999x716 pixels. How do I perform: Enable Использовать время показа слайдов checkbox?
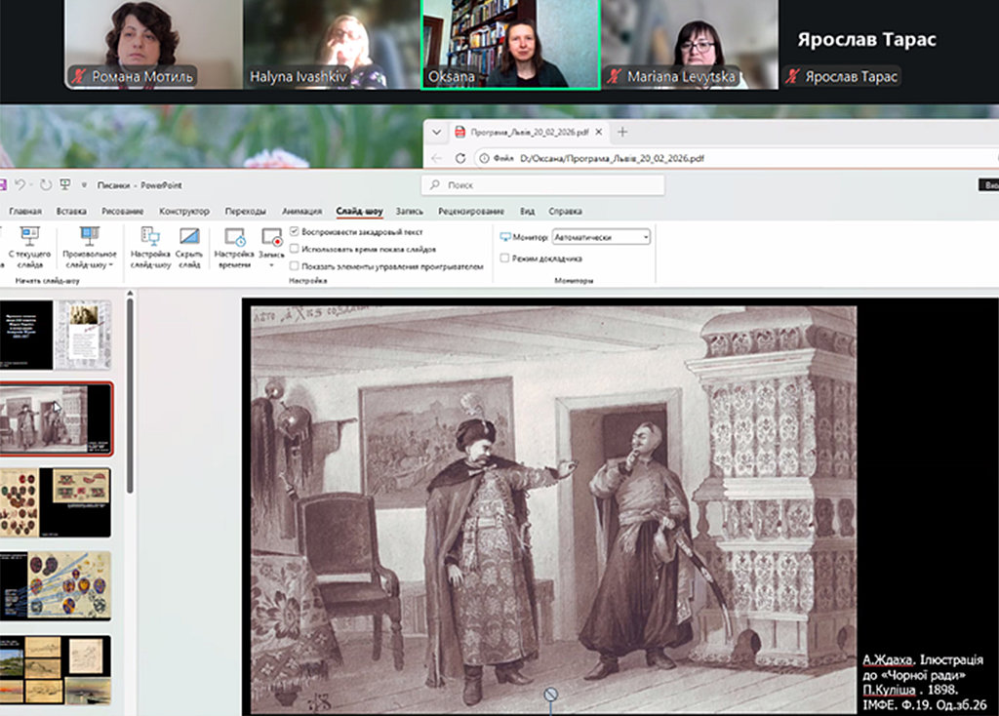pyautogui.click(x=295, y=249)
